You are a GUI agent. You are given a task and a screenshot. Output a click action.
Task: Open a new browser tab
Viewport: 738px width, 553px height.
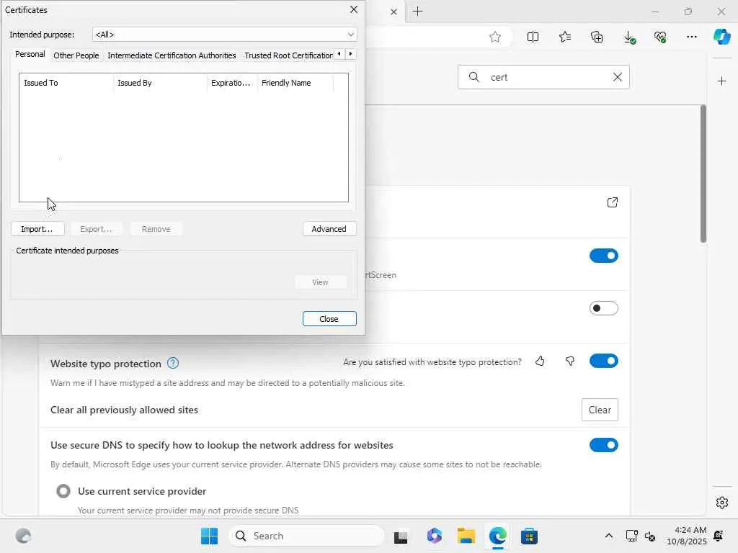click(417, 12)
